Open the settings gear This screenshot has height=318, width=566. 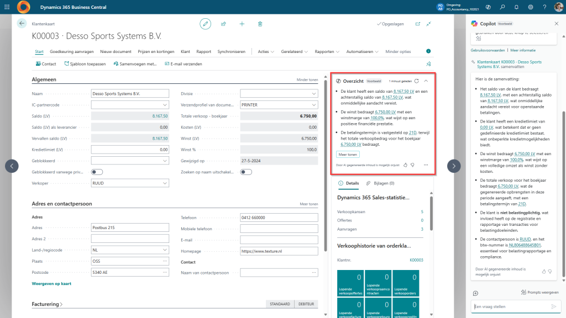(530, 7)
